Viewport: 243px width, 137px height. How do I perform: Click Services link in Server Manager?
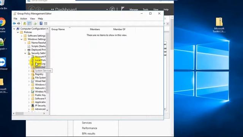click(x=87, y=123)
